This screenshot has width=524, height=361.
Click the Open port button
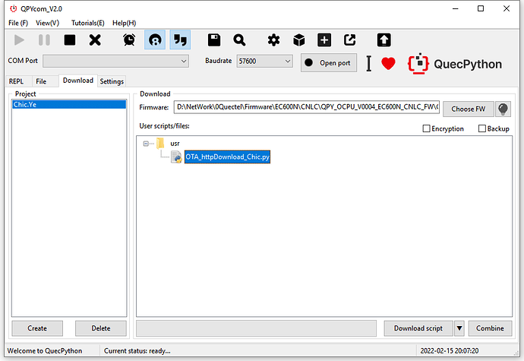coord(329,63)
